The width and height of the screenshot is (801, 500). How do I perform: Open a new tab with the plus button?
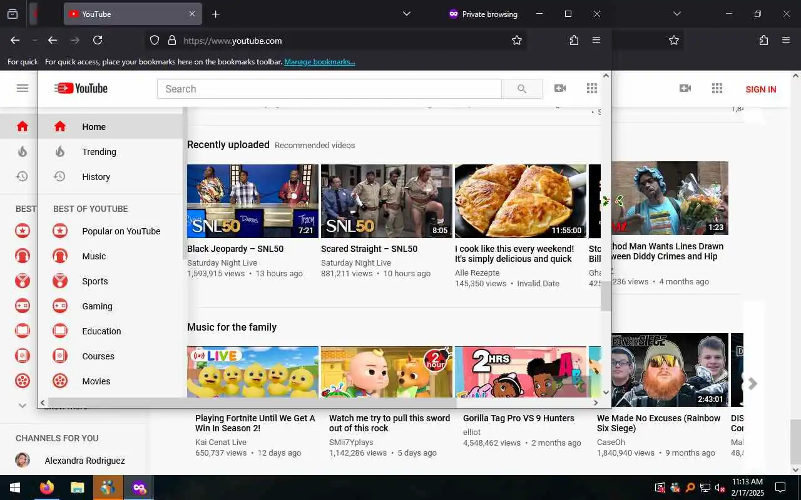(215, 14)
